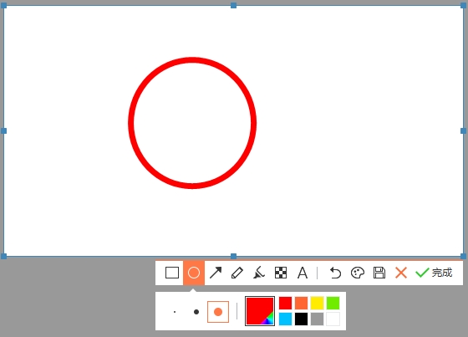Undo the last annotation

[x=335, y=273]
